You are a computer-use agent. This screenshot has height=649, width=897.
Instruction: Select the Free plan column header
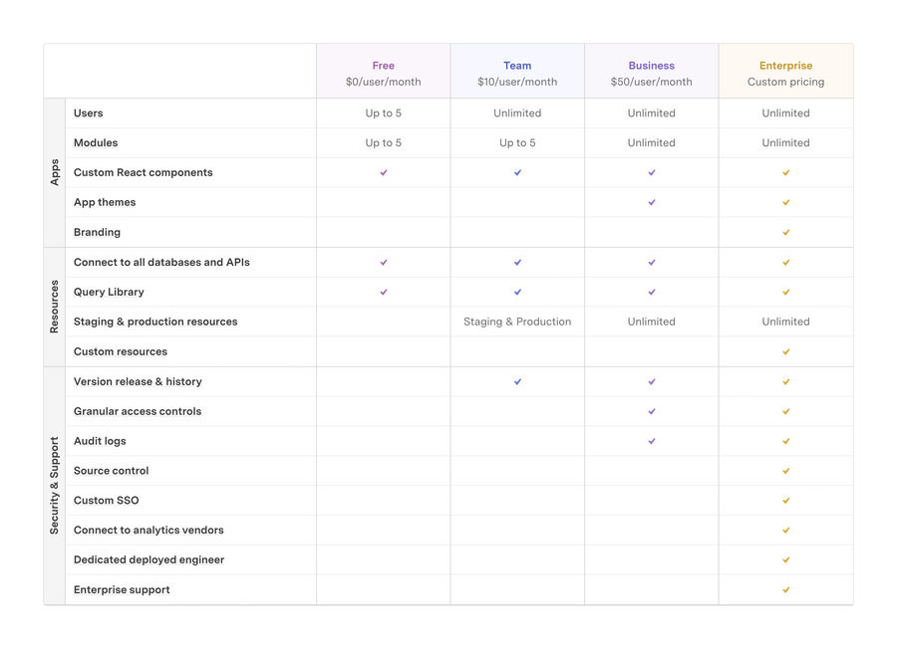(x=384, y=73)
